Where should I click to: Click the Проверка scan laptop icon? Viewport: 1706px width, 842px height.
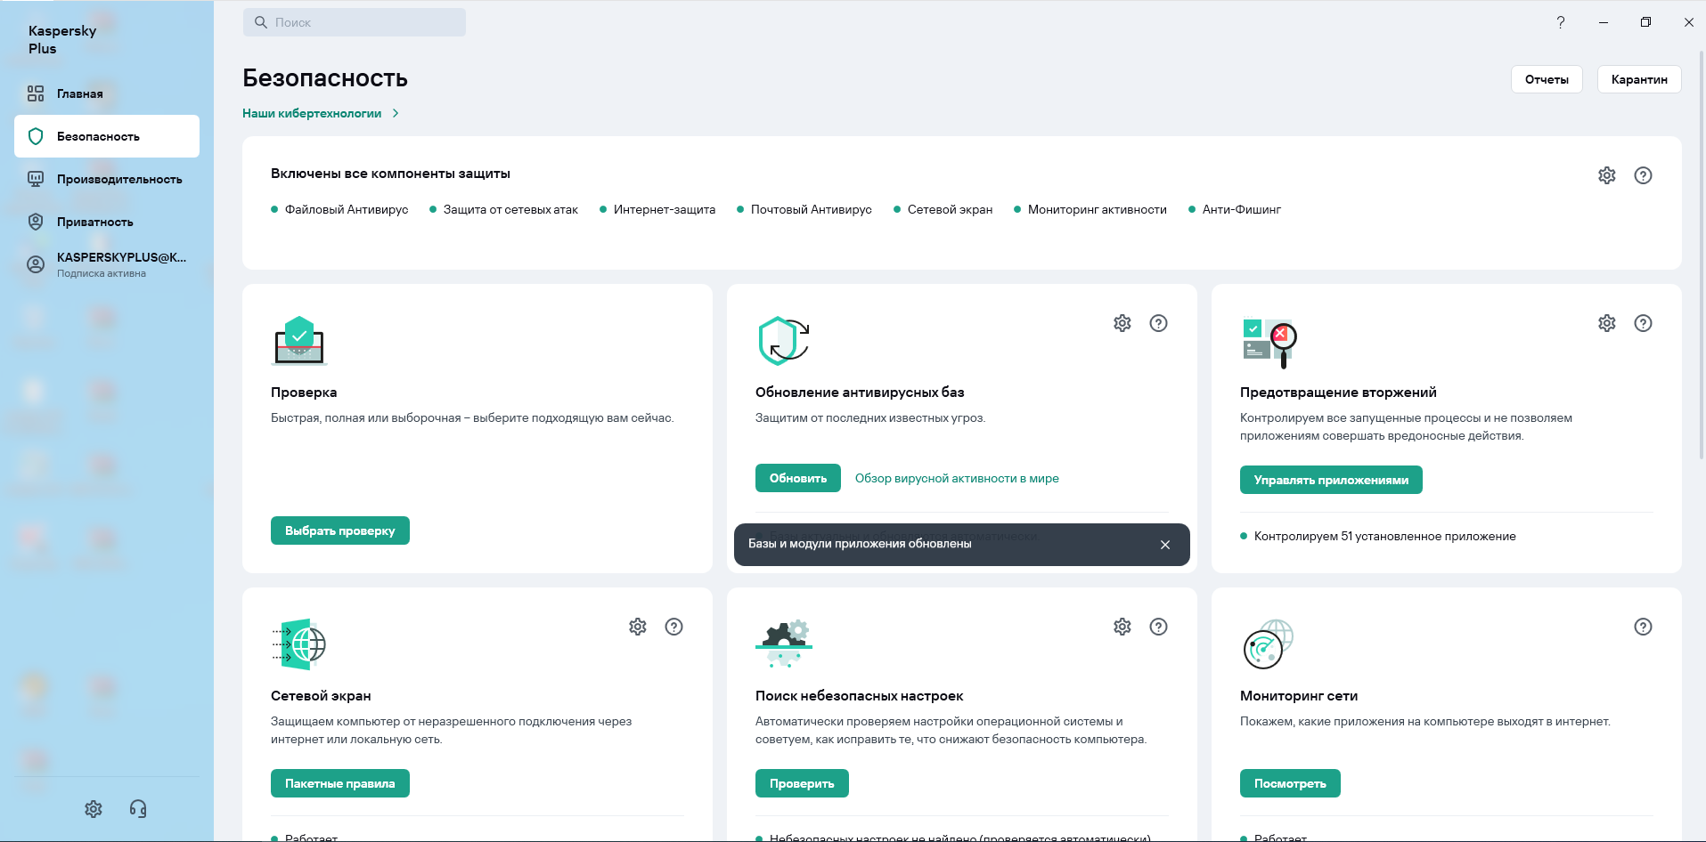[299, 341]
